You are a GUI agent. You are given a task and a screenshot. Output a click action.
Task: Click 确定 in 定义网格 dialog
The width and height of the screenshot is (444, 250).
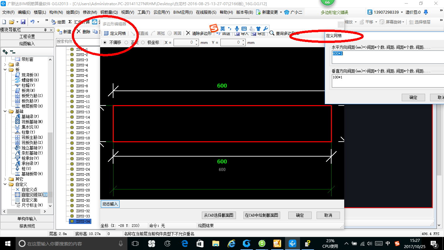click(x=413, y=97)
